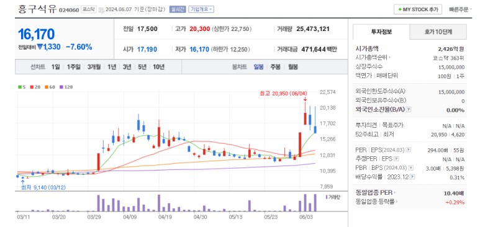Click the 시가 value 17,190
480x227 pixels.
(147, 49)
